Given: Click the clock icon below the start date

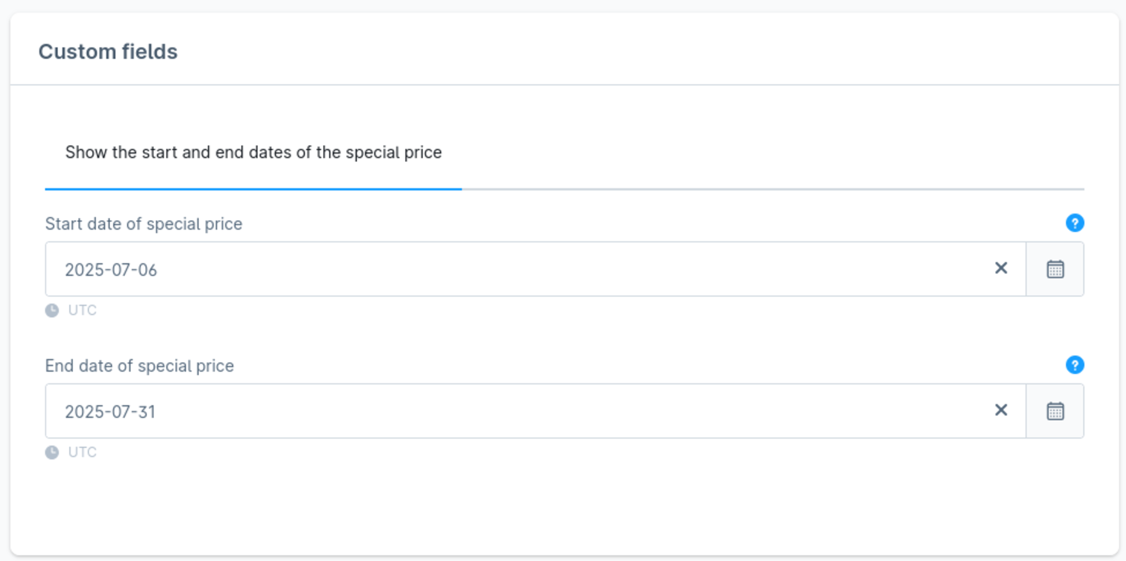Looking at the screenshot, I should (x=52, y=310).
